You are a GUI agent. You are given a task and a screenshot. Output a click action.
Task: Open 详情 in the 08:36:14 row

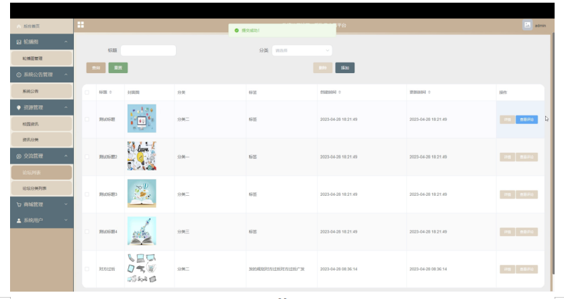pyautogui.click(x=507, y=270)
